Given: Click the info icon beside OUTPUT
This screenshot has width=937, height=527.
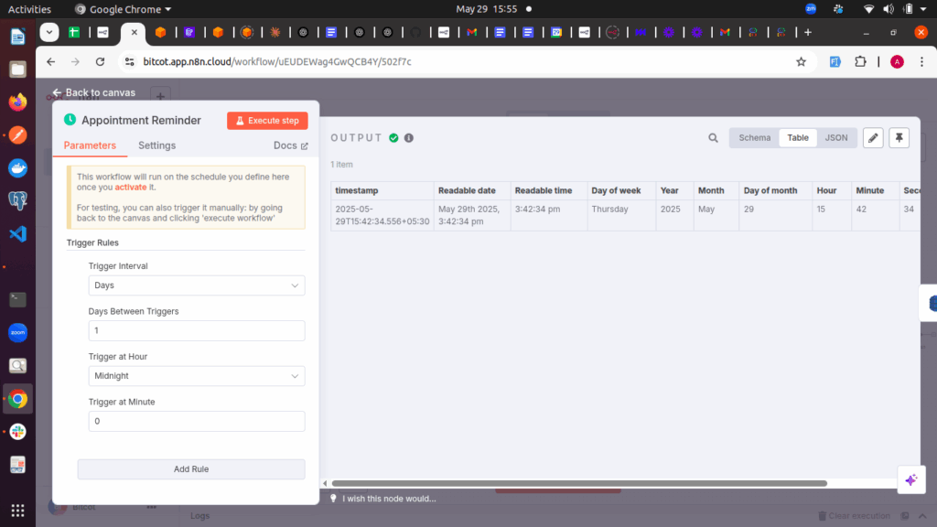Looking at the screenshot, I should click(x=409, y=138).
